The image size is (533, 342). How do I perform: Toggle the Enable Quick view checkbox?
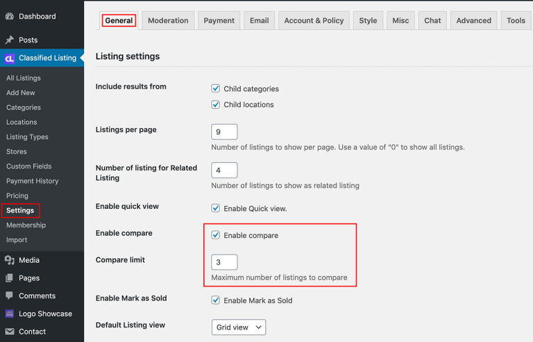216,208
